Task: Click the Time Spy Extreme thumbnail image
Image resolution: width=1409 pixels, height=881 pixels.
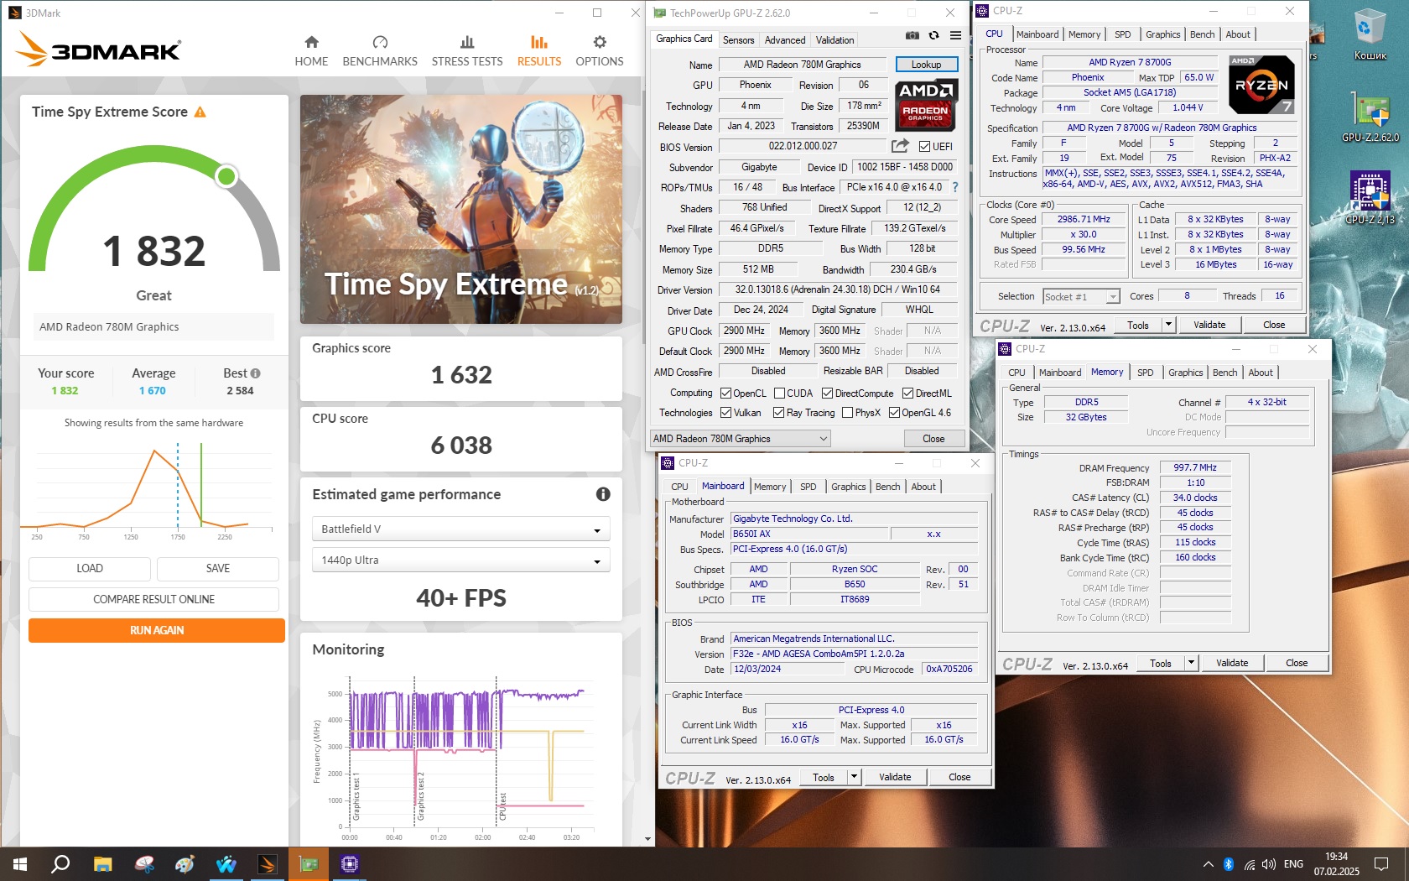Action: tap(461, 209)
